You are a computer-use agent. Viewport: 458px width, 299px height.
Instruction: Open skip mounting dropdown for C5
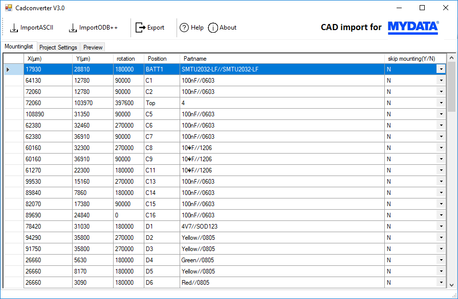pyautogui.click(x=441, y=114)
